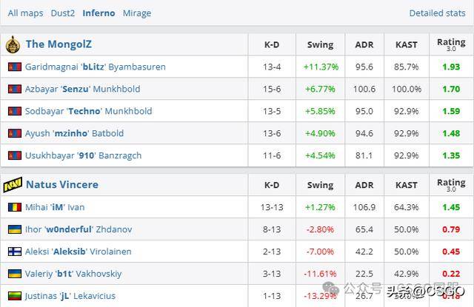Open The MongolZ team page link

tap(59, 44)
